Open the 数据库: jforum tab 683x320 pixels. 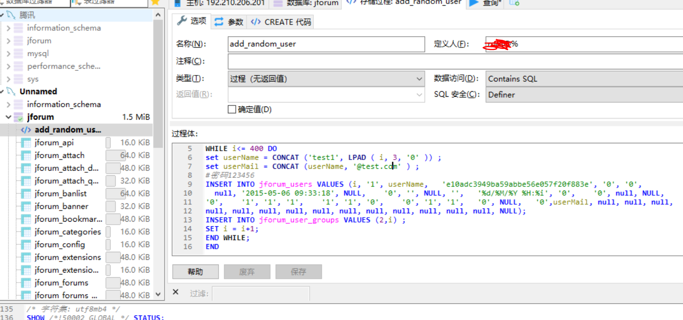click(x=306, y=3)
